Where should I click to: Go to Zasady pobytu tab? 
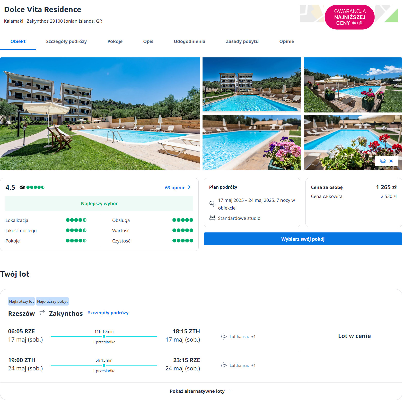click(x=242, y=41)
